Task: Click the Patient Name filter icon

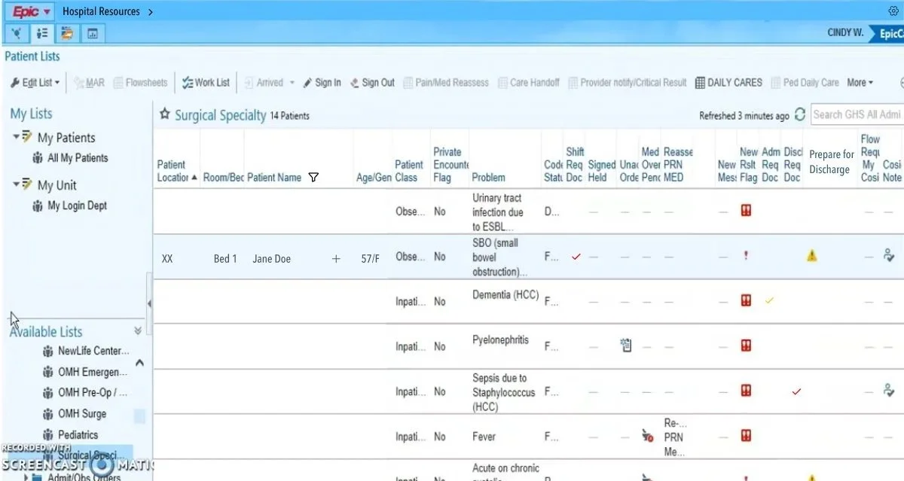Action: pyautogui.click(x=313, y=178)
